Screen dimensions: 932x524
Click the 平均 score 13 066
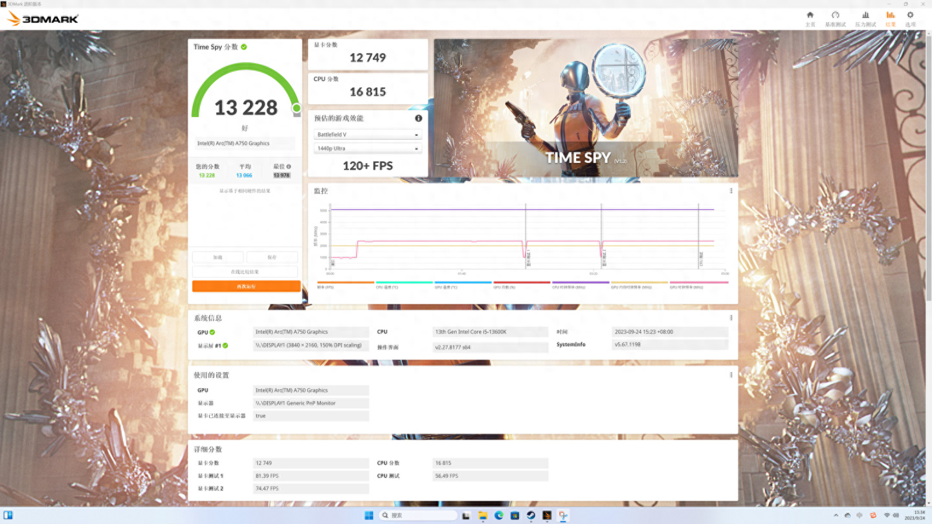(x=244, y=175)
